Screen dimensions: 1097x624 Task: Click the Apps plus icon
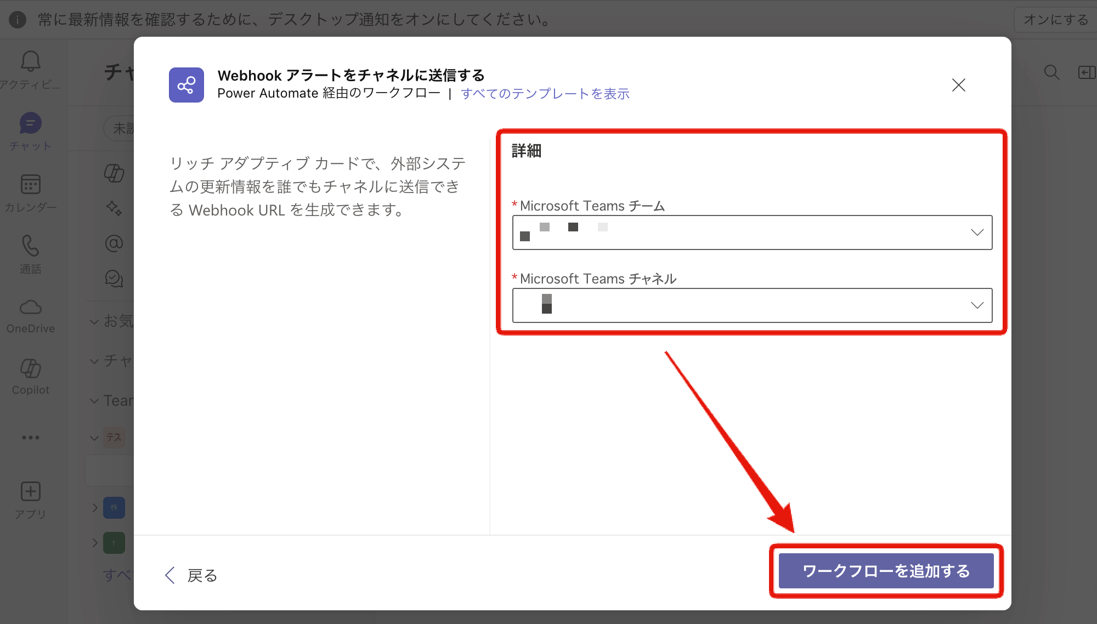coord(30,492)
